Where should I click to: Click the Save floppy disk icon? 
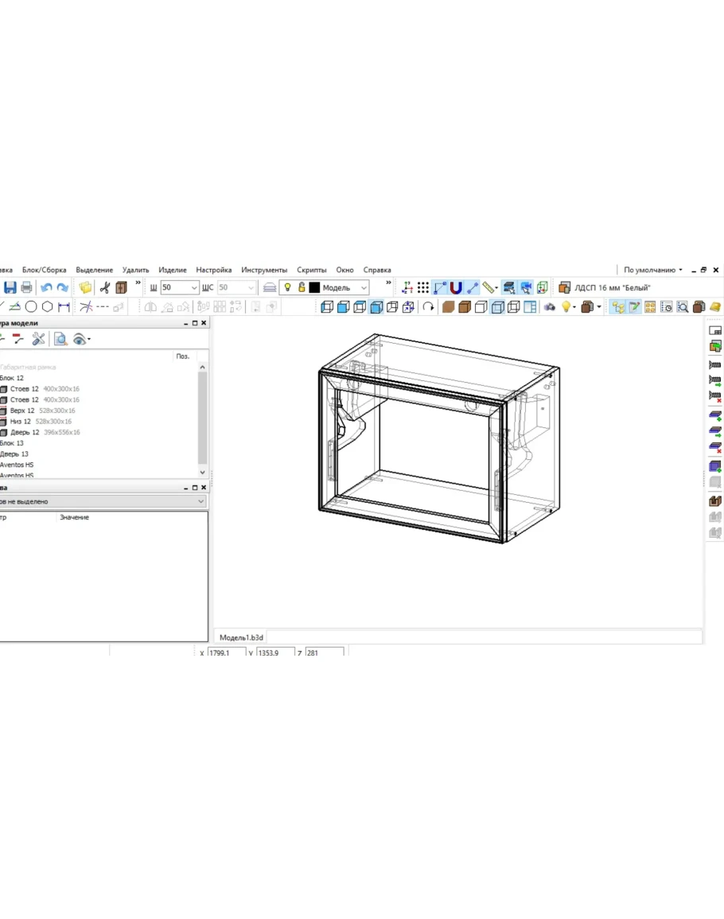tap(10, 288)
